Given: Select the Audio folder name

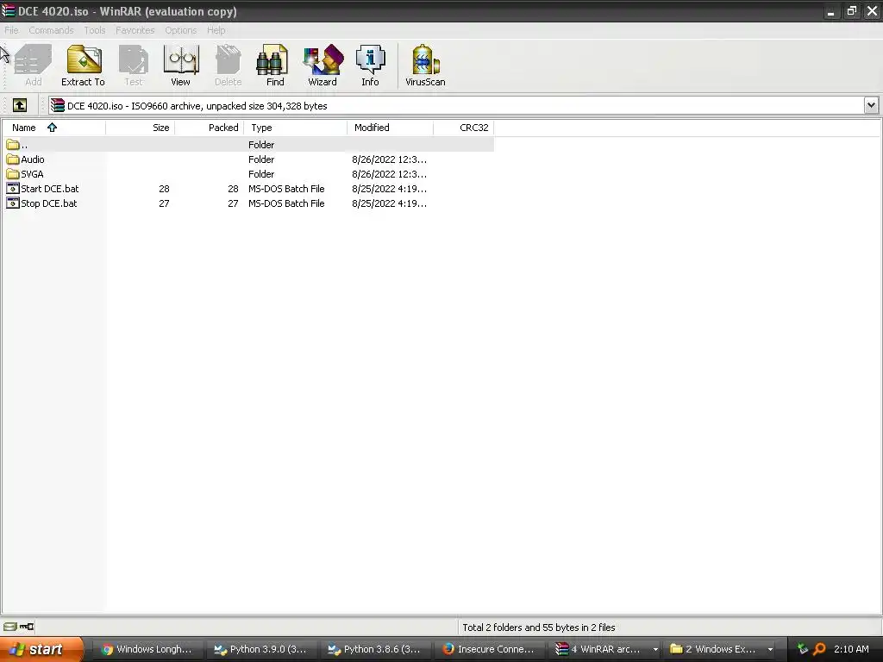Looking at the screenshot, I should pyautogui.click(x=33, y=159).
